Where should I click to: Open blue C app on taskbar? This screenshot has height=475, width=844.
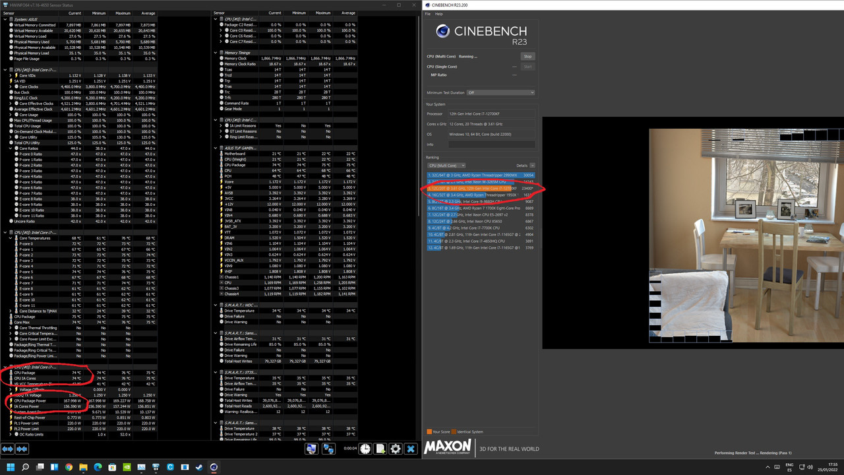coord(170,467)
